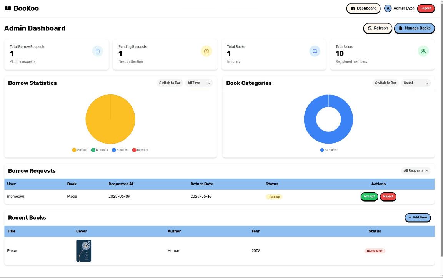Toggle the Pending legend item
Image resolution: width=443 pixels, height=278 pixels.
pos(80,150)
